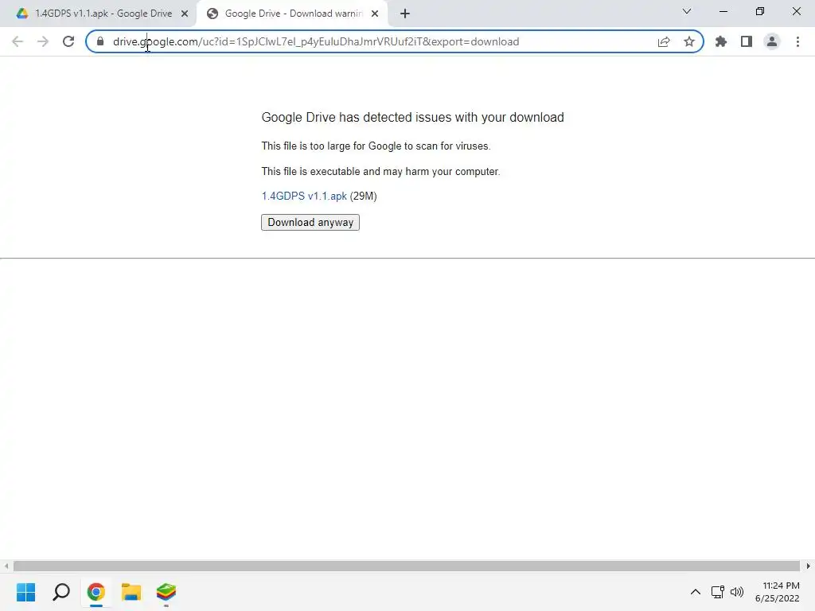Open the 1.4GDPS v1.1.apk link
Screen dimensions: 815x611
click(x=304, y=196)
